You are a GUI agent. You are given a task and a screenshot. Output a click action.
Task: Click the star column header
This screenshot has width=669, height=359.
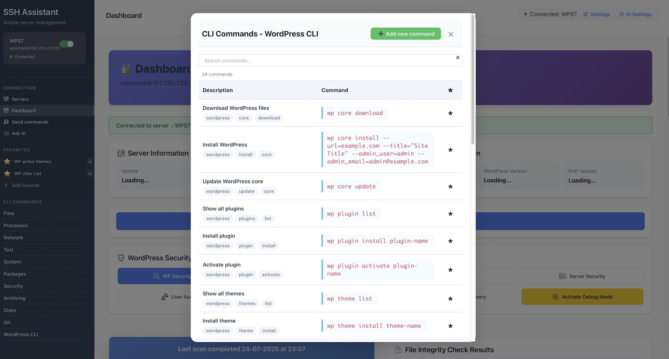(450, 90)
